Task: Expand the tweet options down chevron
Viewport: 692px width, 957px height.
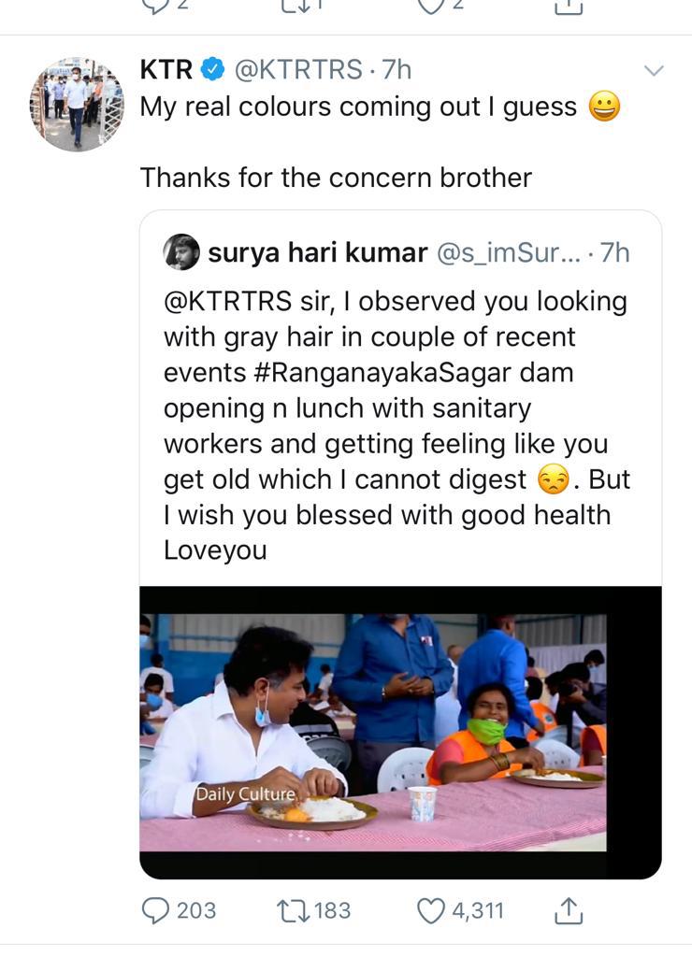Action: tap(655, 70)
